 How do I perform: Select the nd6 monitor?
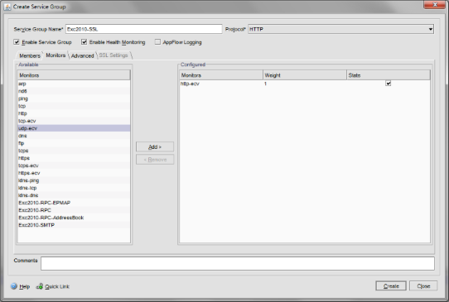74,91
